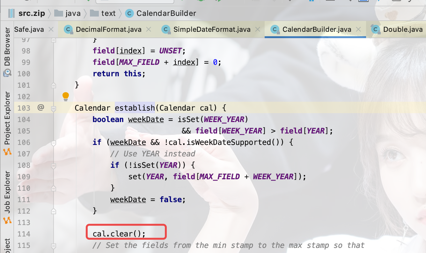Click the class icon on CalendarBuilder.java tab
The width and height of the screenshot is (426, 253).
[x=275, y=30]
